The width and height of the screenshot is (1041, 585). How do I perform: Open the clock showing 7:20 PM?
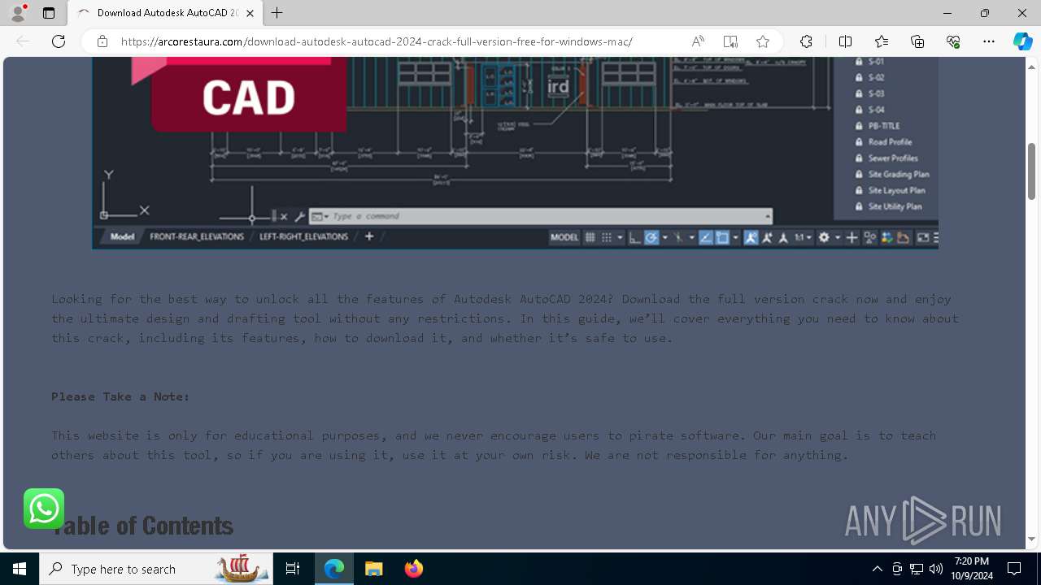(973, 569)
